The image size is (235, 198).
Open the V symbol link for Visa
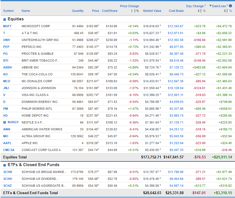coord(4,95)
